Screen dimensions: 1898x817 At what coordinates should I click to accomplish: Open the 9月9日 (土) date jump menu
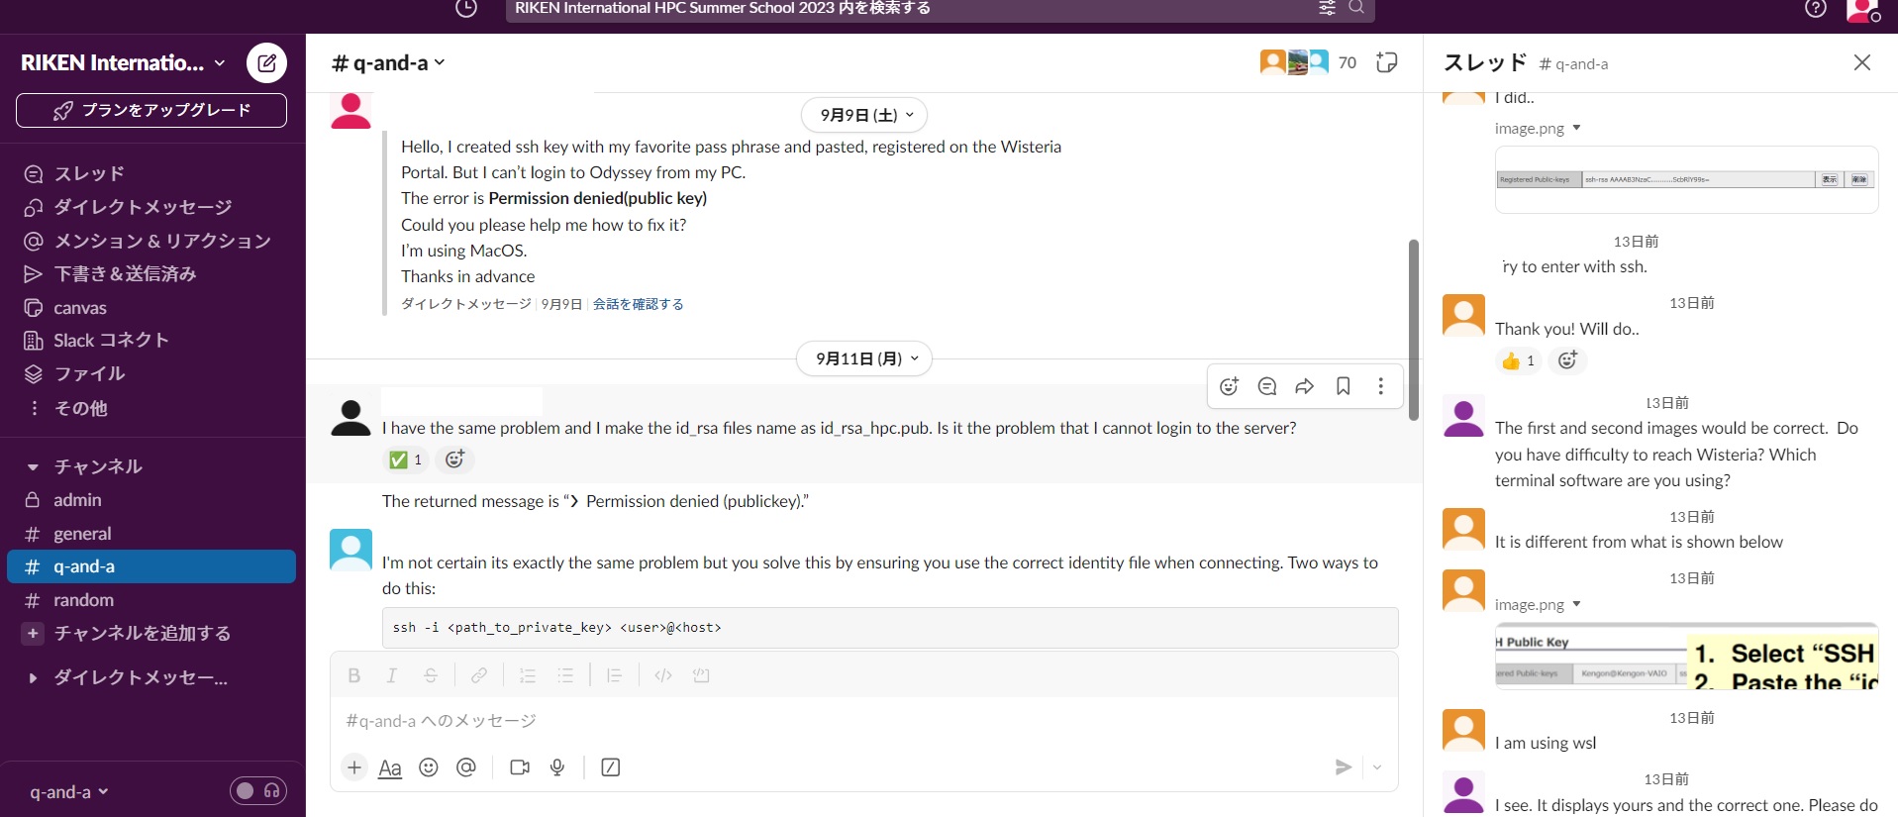[864, 115]
